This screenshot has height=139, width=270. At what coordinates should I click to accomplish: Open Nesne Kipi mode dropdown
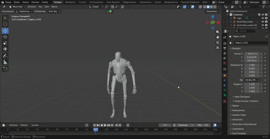point(17,7)
